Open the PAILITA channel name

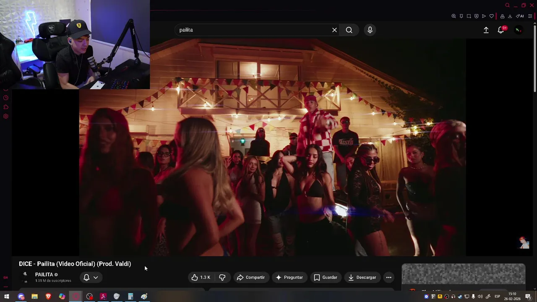click(x=44, y=274)
